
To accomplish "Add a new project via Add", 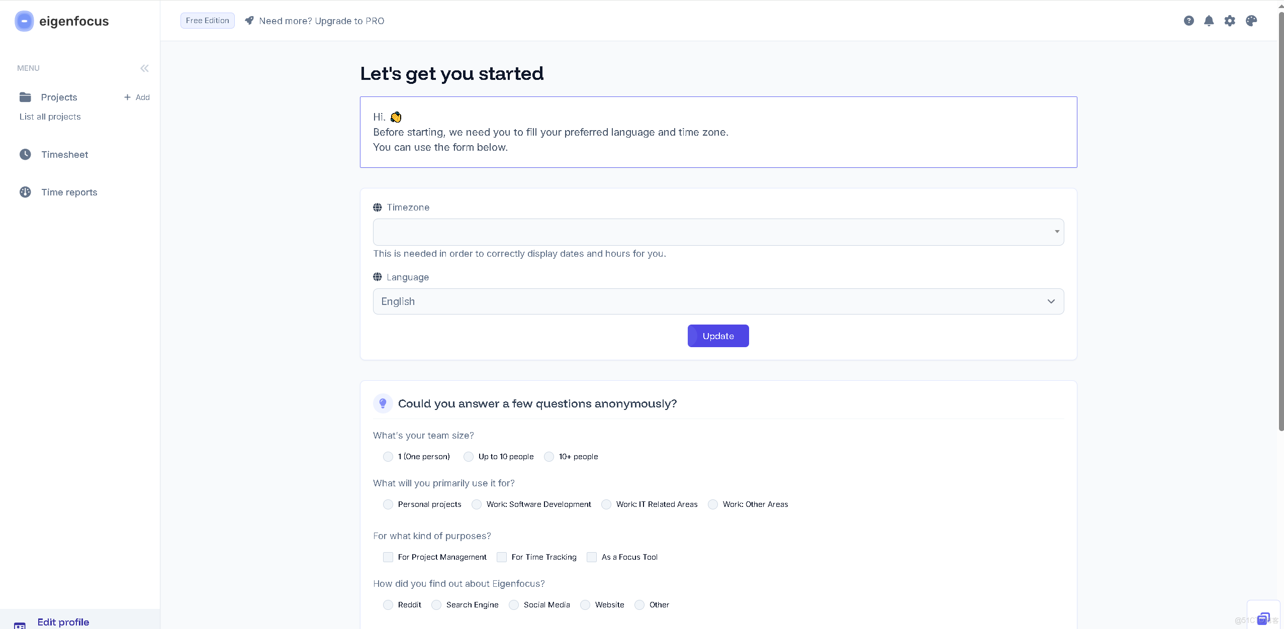I will coord(137,97).
